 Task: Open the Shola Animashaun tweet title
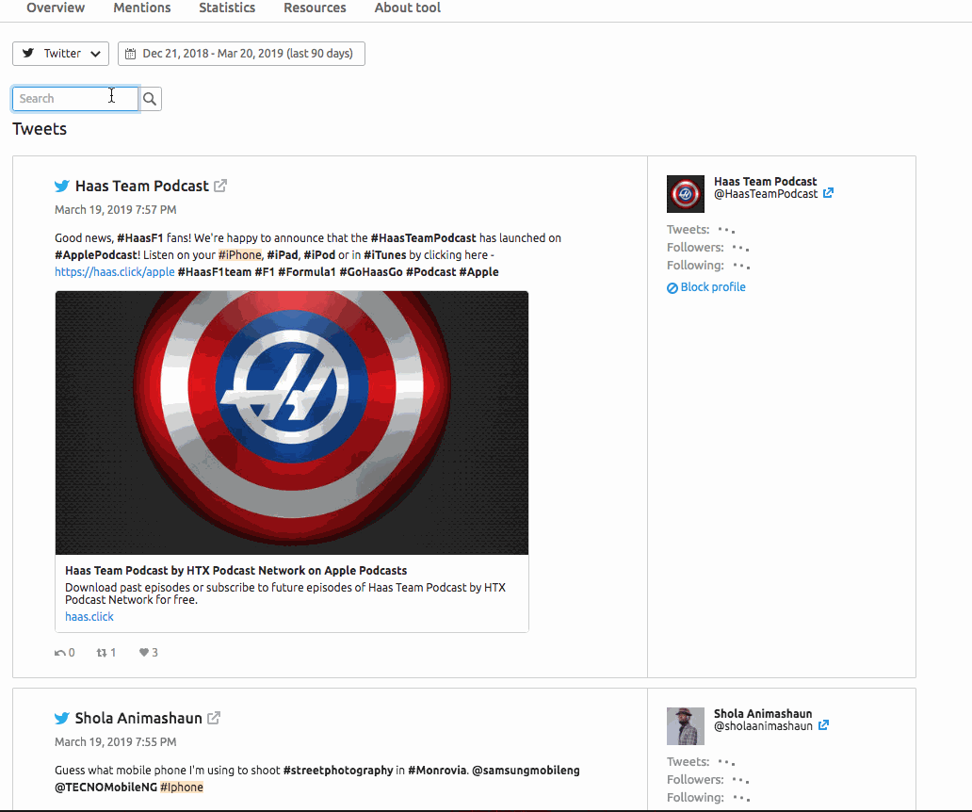(x=138, y=719)
